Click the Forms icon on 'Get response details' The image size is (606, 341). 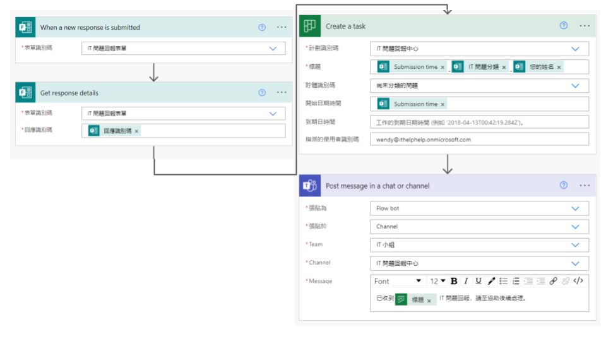click(25, 93)
